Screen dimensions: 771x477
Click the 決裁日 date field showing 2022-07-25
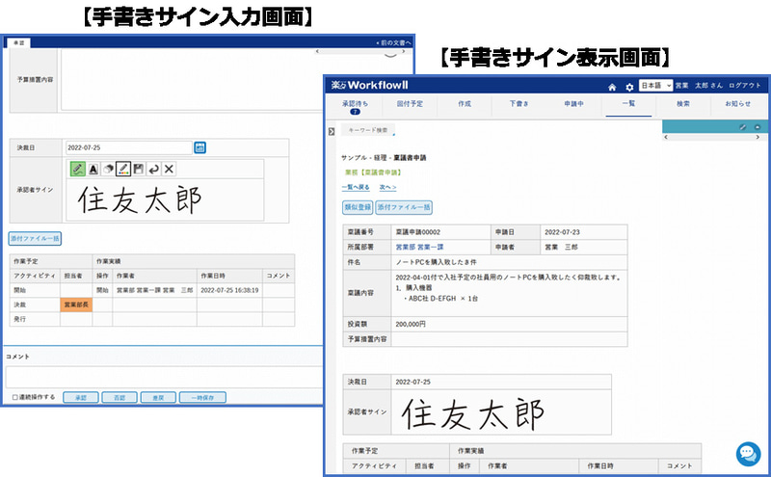[x=128, y=147]
